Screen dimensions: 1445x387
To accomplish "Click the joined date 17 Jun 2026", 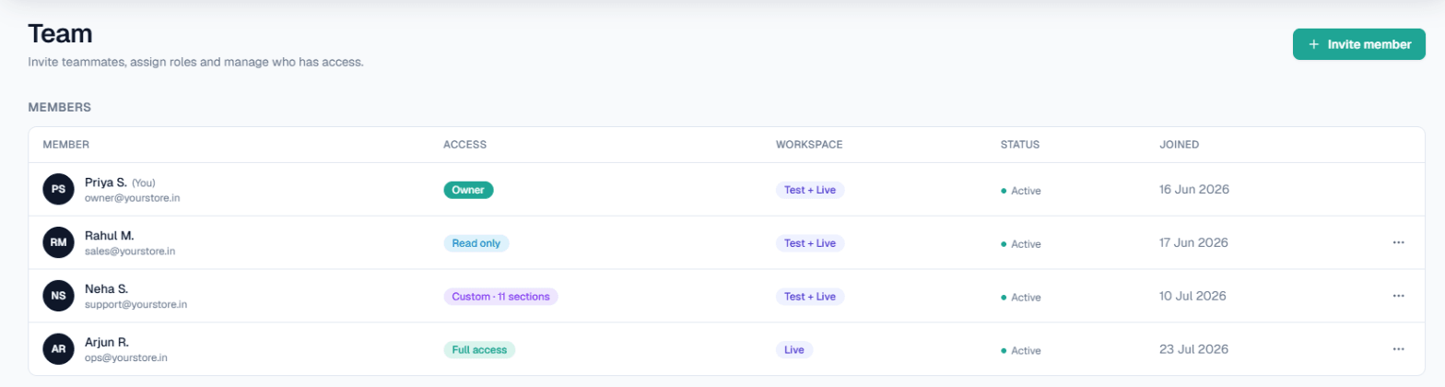I will point(1194,243).
